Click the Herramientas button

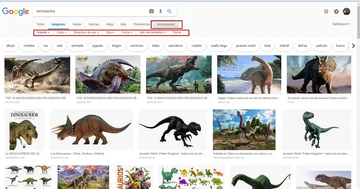[166, 24]
